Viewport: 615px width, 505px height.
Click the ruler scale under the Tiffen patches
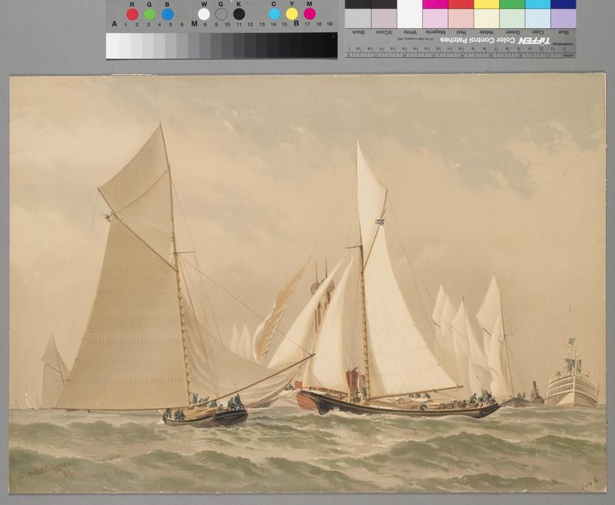460,51
